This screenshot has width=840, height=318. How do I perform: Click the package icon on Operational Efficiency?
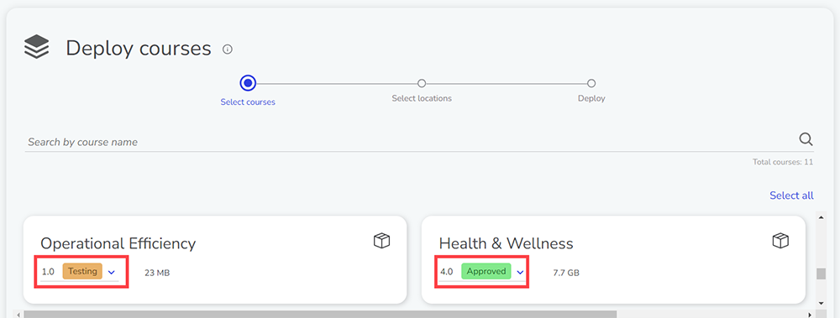[381, 241]
